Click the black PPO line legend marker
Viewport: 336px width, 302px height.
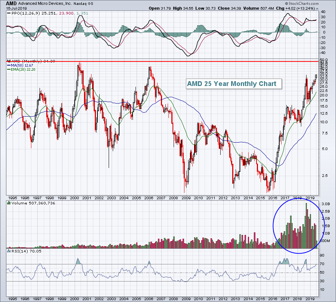point(9,13)
